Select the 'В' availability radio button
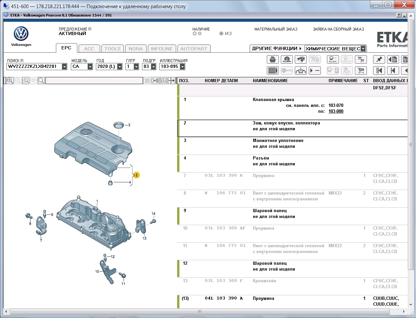416x318 pixels. click(195, 33)
